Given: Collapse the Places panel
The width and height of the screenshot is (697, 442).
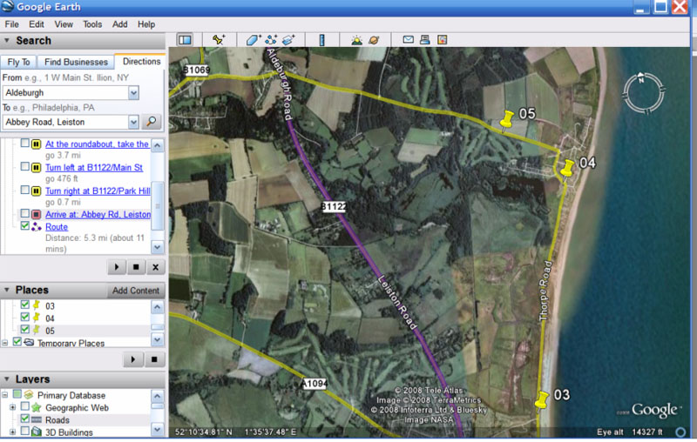Looking at the screenshot, I should coord(7,290).
